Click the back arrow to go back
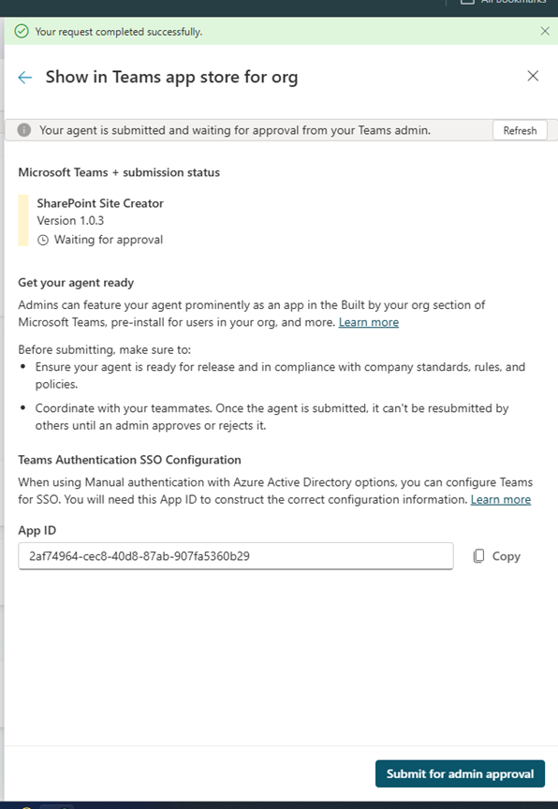The height and width of the screenshot is (809, 558). pos(24,77)
